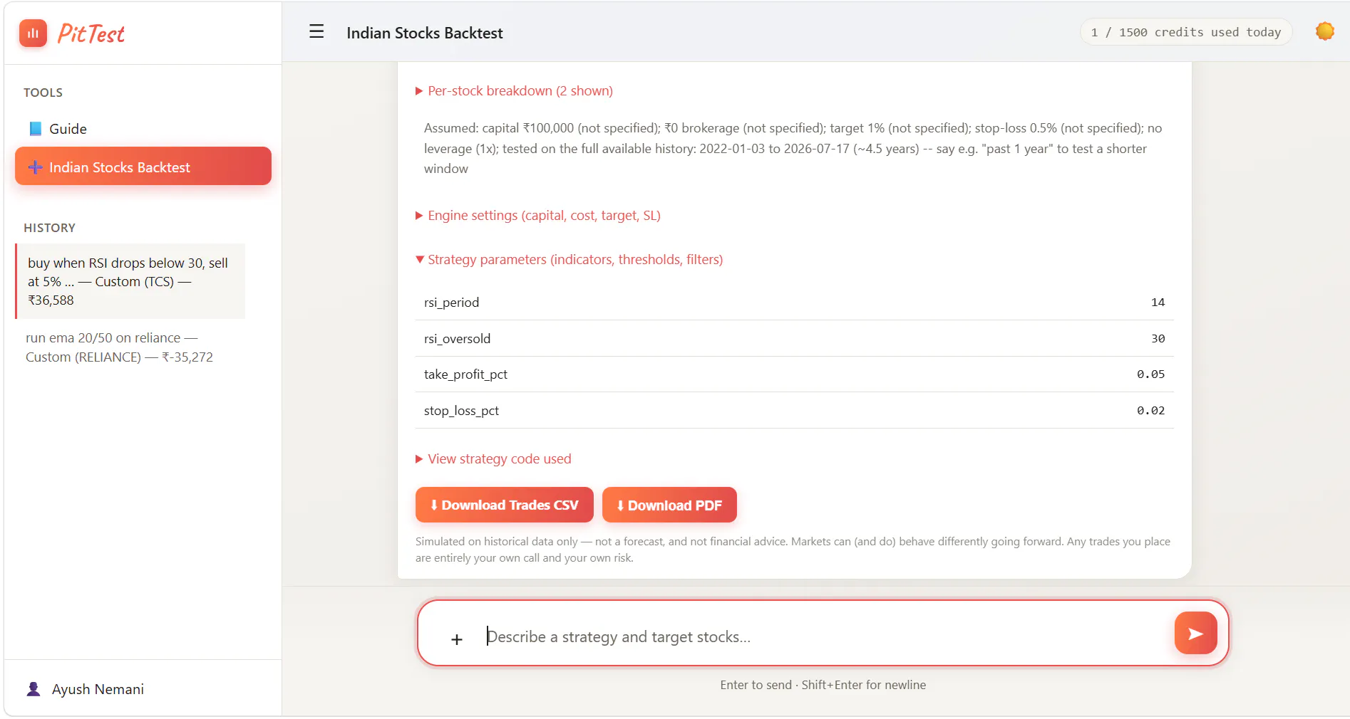Click the PitTest logo icon
Image resolution: width=1350 pixels, height=719 pixels.
33,33
